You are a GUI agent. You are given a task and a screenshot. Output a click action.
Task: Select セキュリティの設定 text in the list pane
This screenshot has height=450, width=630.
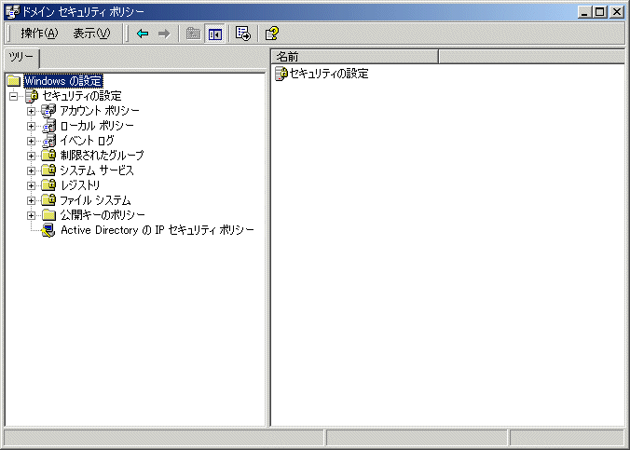329,74
